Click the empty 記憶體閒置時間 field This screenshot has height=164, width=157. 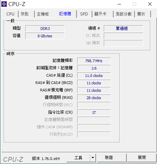(x=94, y=120)
